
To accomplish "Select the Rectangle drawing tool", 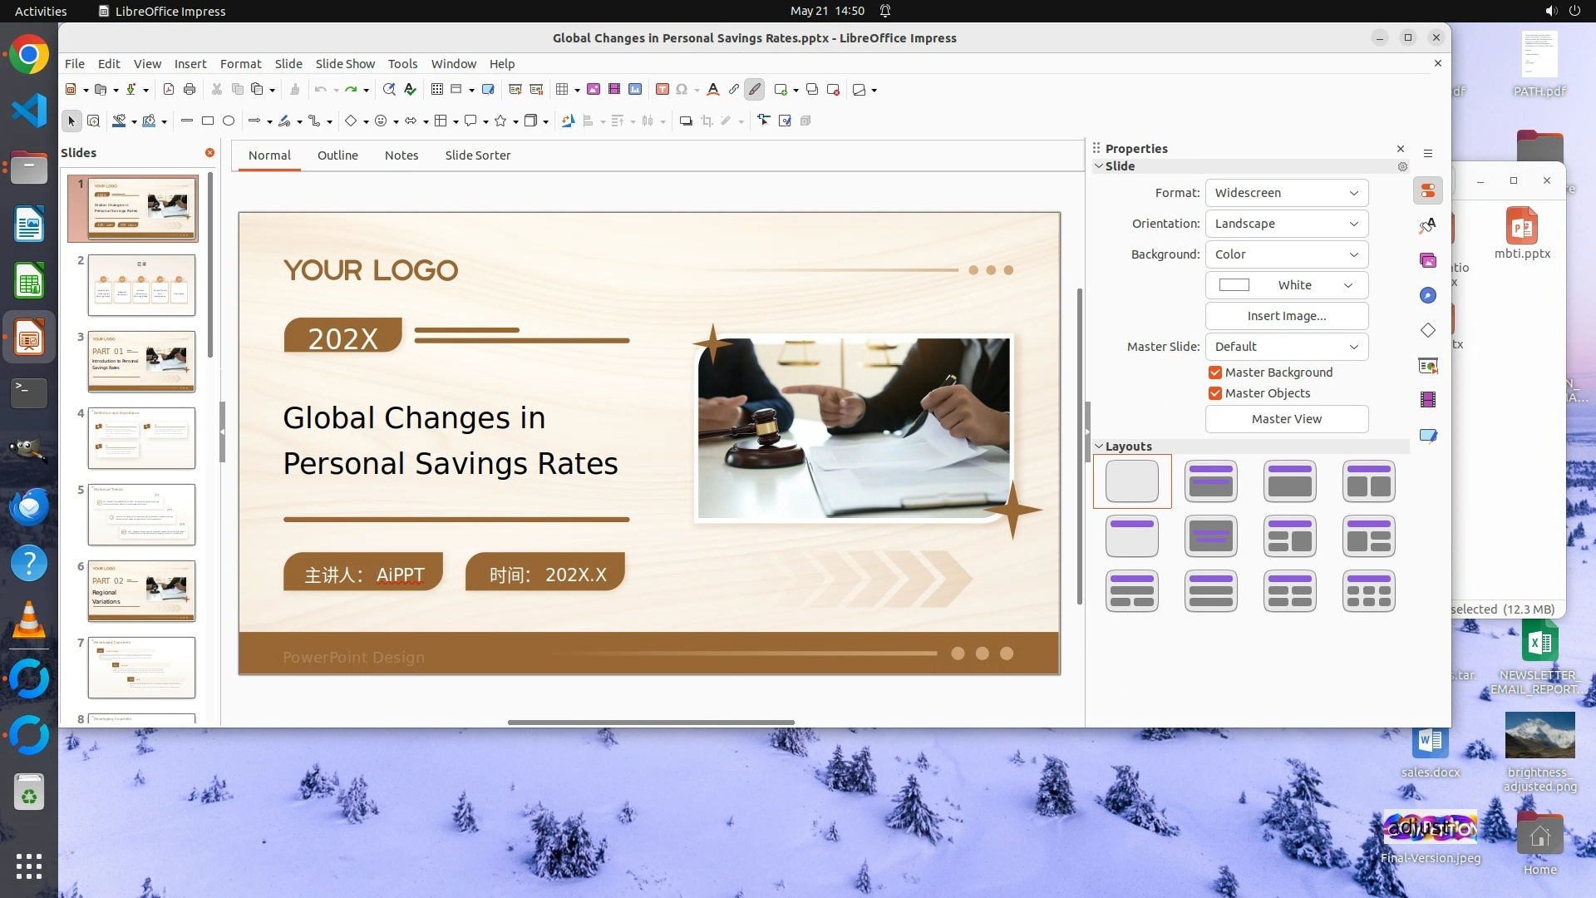I will [x=208, y=121].
